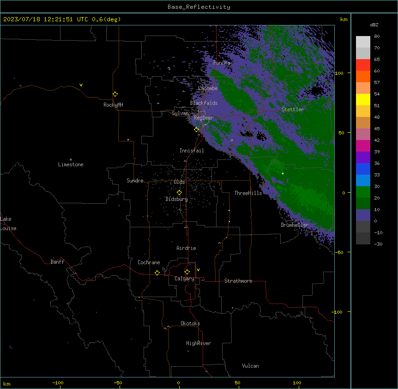This screenshot has width=398, height=389.
Task: Click the Vulcan city label
Action: 250,366
